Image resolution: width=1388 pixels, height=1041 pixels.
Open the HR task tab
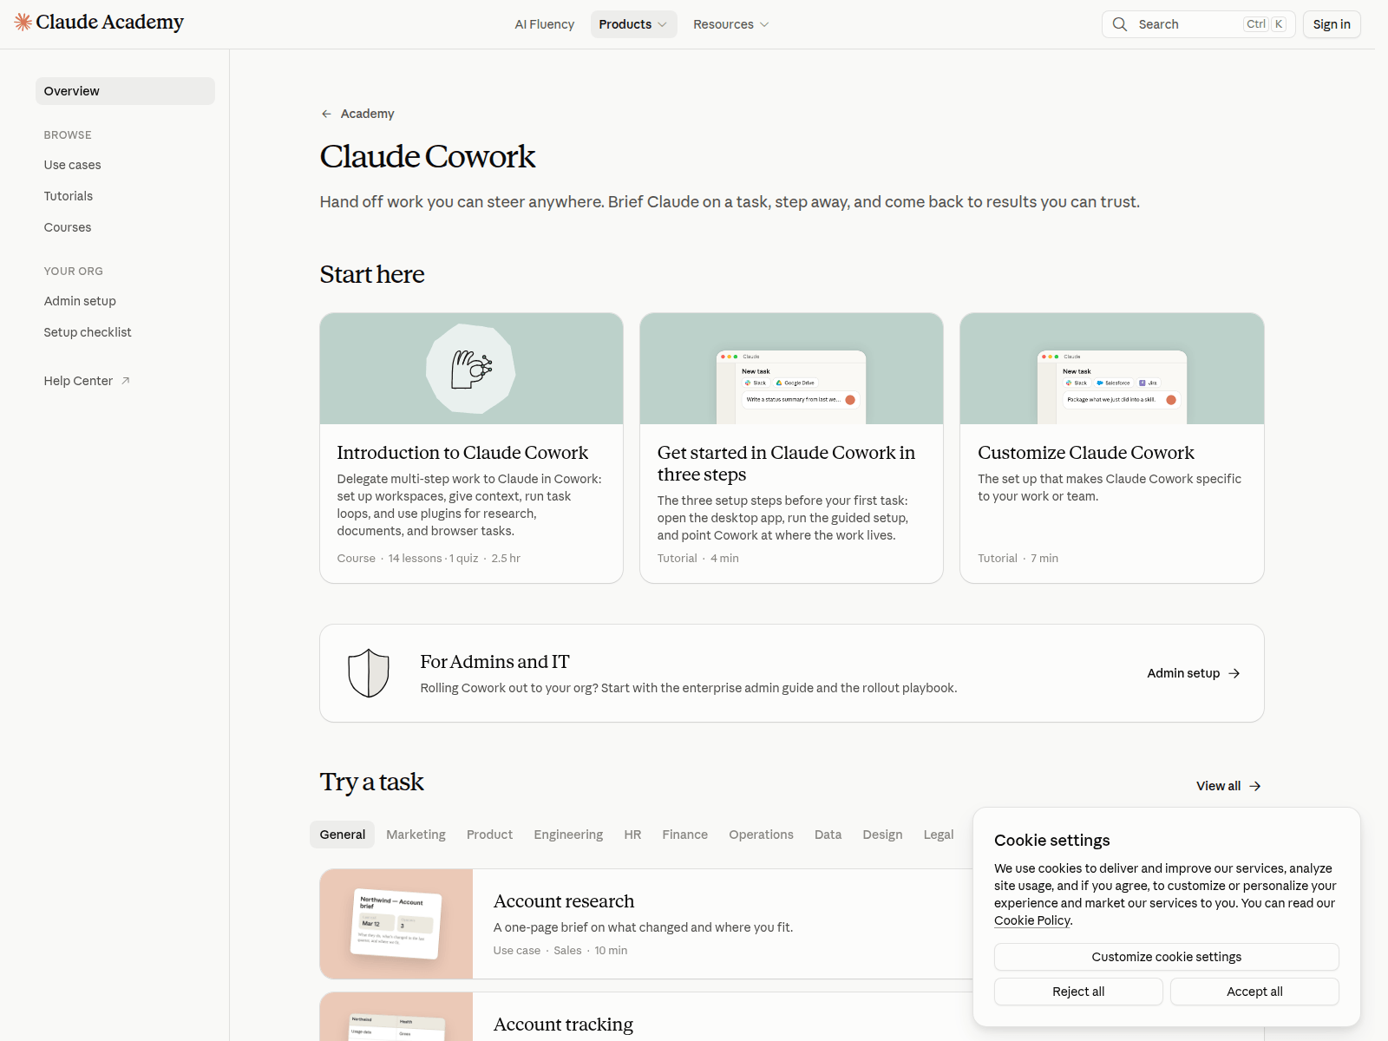(632, 835)
